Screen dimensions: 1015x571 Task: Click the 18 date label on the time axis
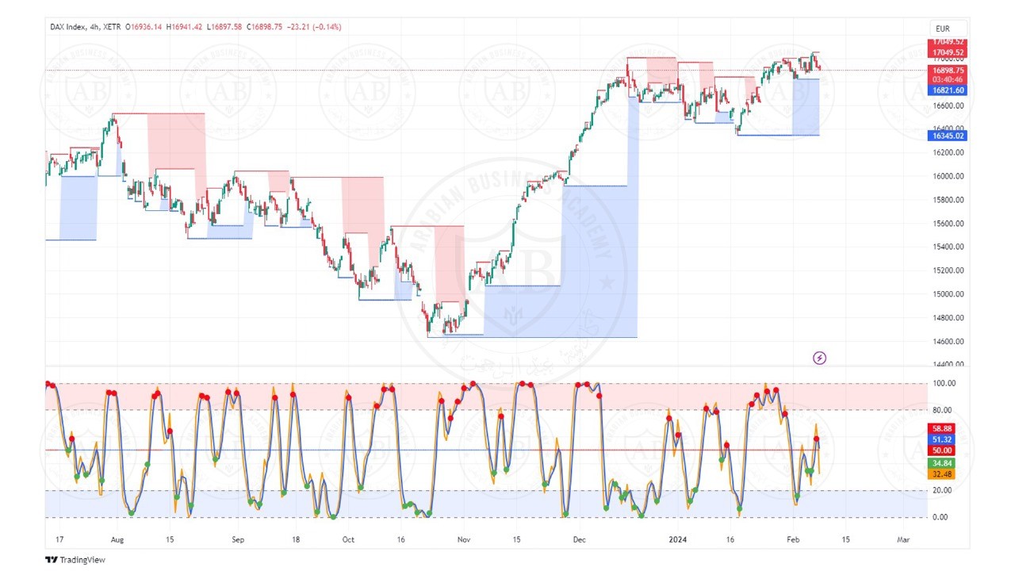point(295,540)
